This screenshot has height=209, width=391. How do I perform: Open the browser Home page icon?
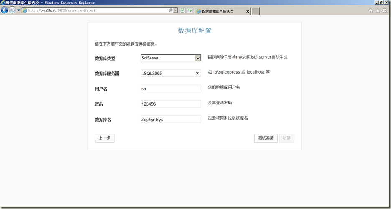tap(371, 11)
